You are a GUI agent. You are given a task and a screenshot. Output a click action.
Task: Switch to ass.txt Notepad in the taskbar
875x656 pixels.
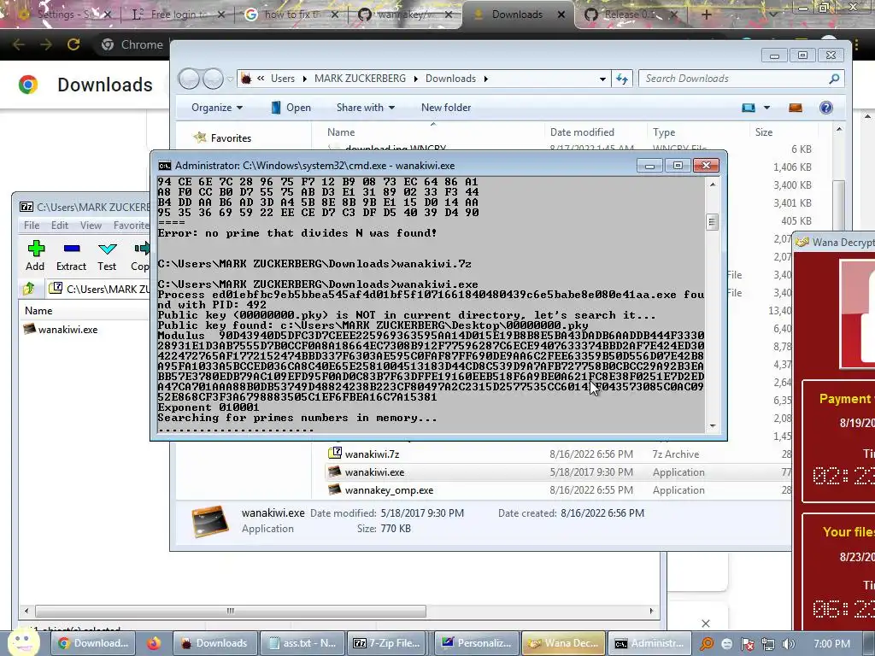(x=302, y=643)
